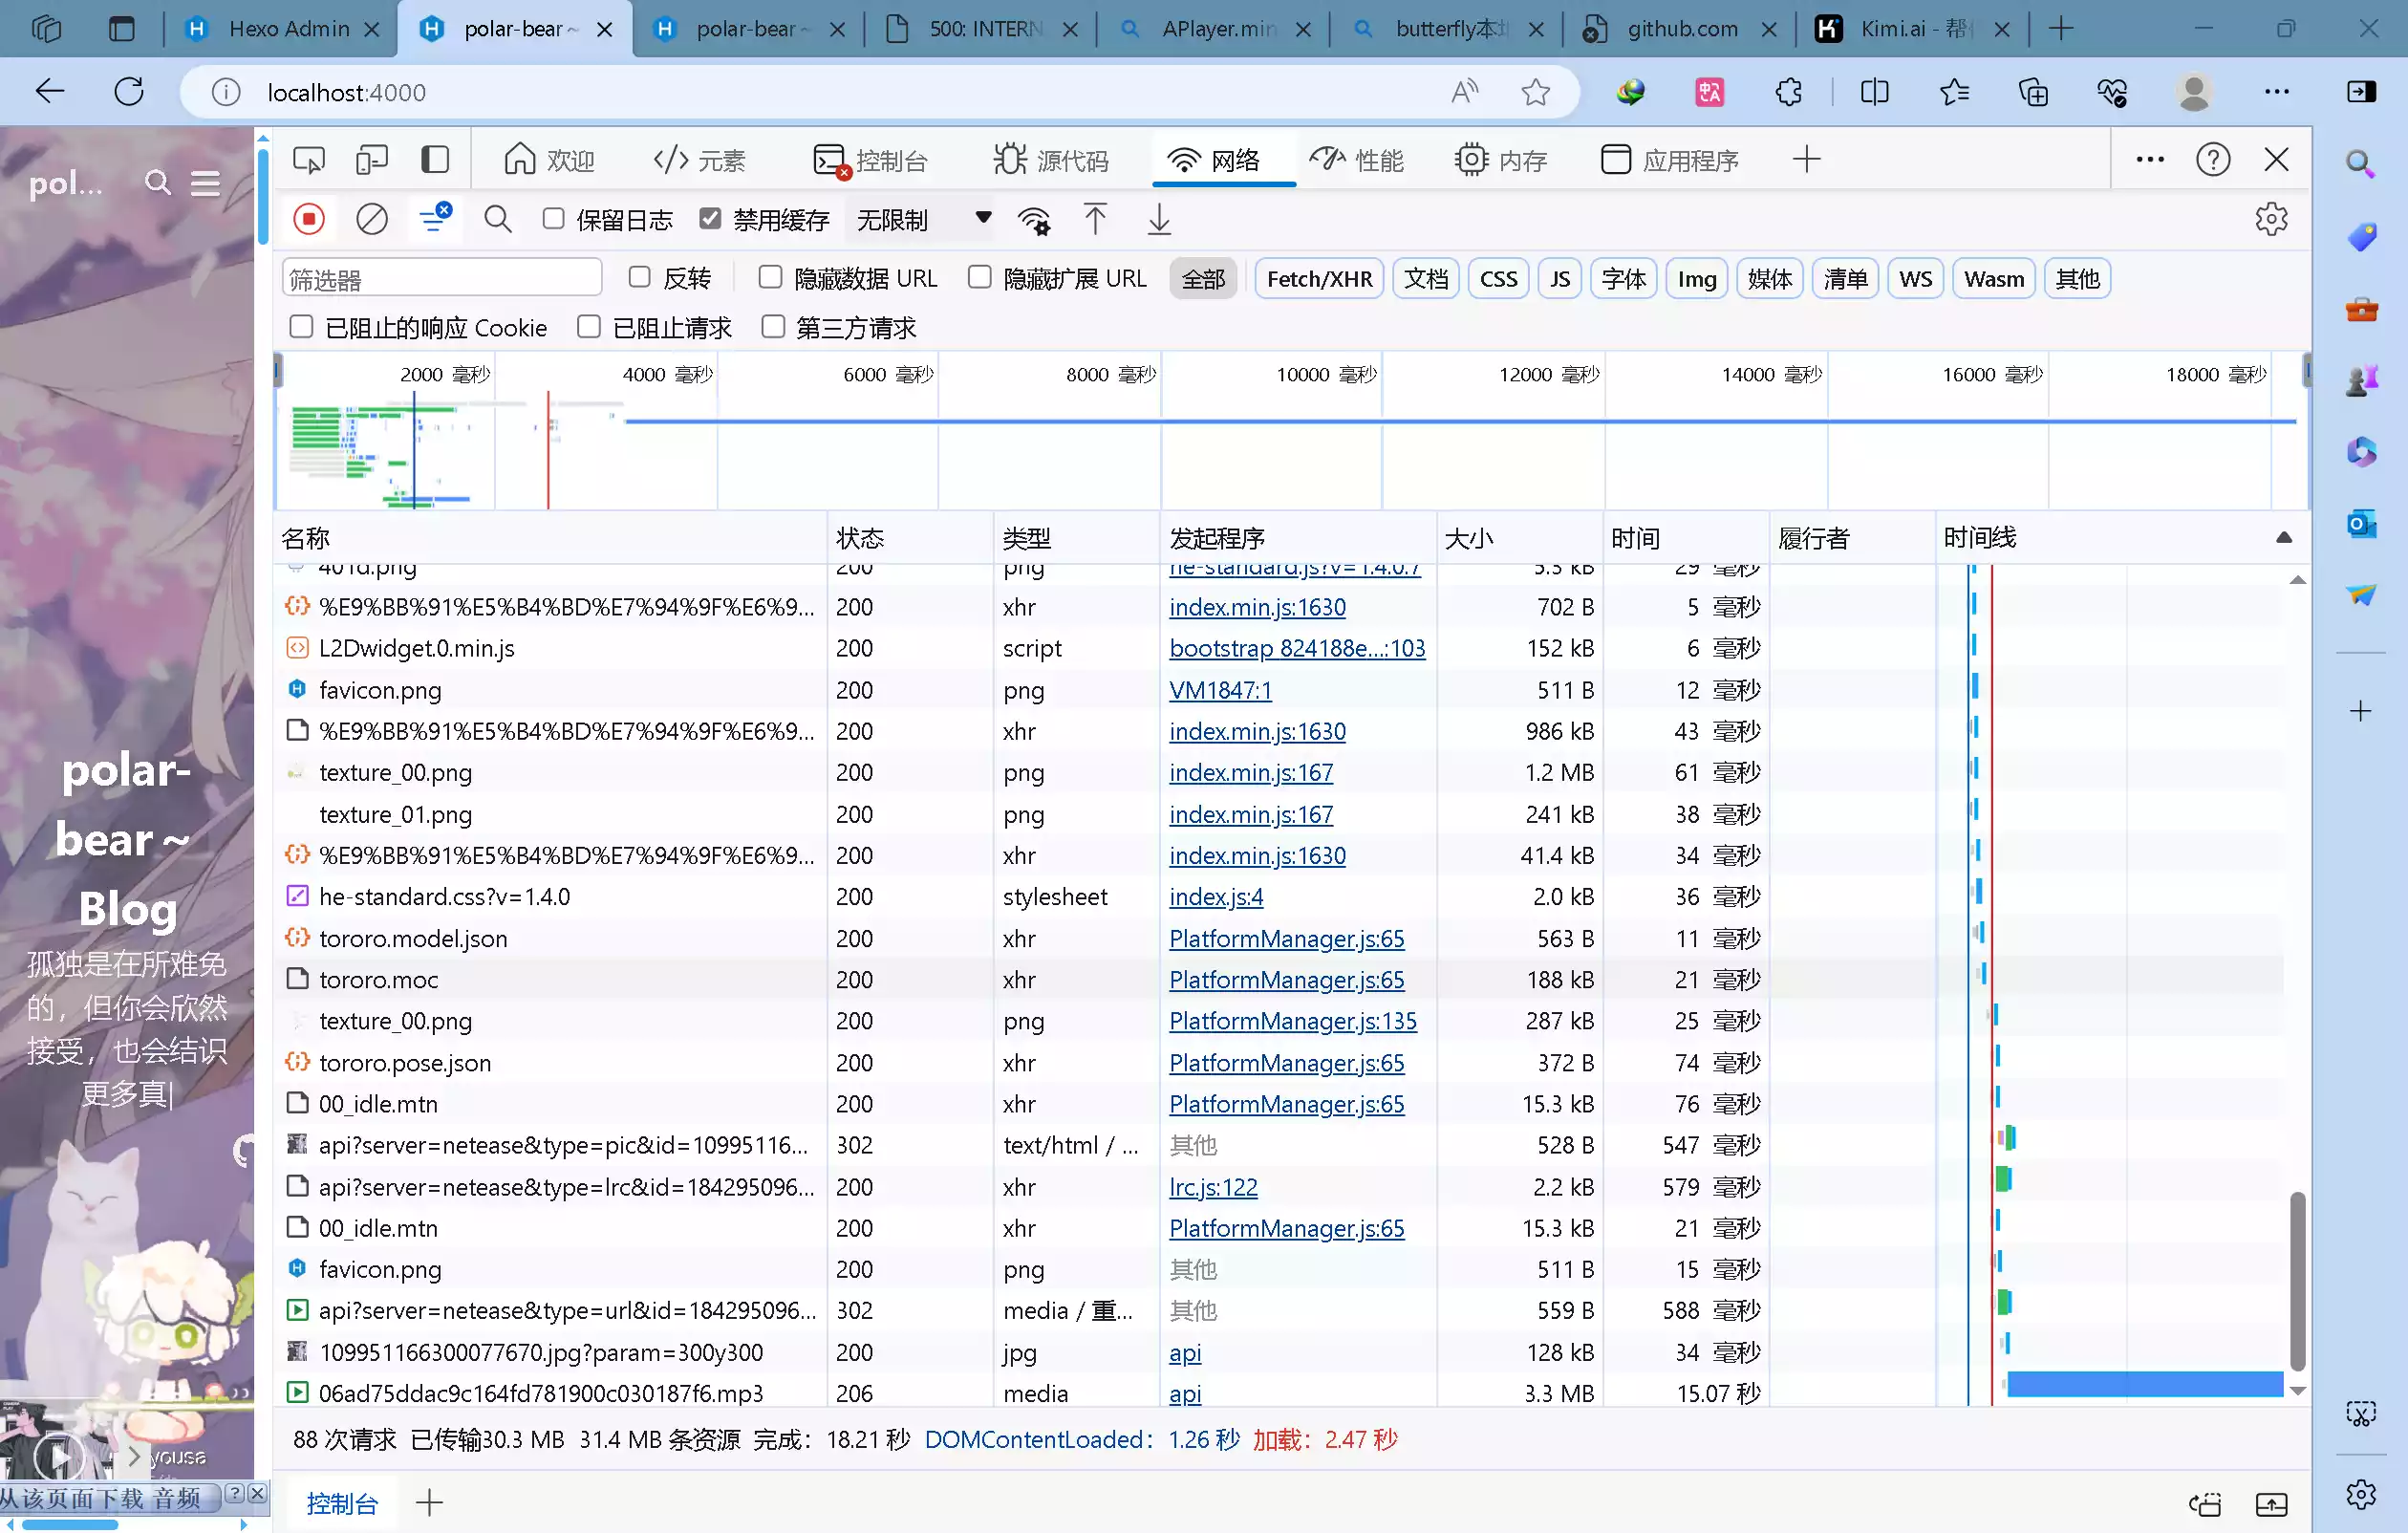Open DevTools more options ellipsis menu
Image resolution: width=2408 pixels, height=1533 pixels.
(x=2149, y=160)
